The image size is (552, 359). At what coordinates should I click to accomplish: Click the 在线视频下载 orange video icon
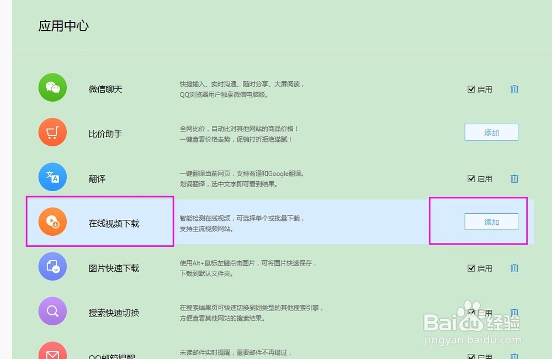(52, 222)
